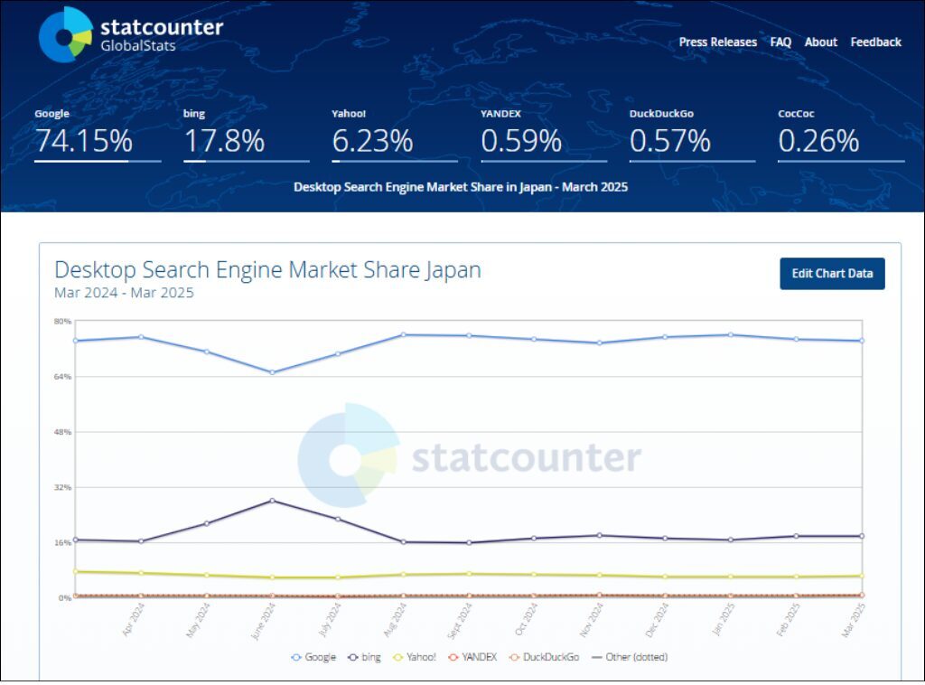Click the June 2024 axis label
This screenshot has height=685, width=925.
click(x=263, y=621)
